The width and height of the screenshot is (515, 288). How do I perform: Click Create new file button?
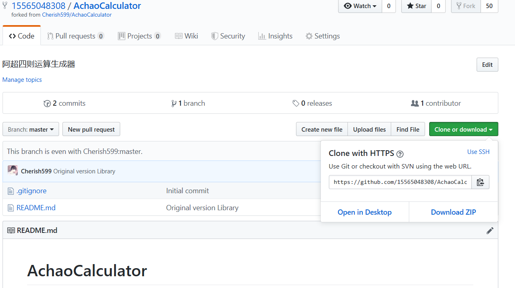(x=322, y=130)
